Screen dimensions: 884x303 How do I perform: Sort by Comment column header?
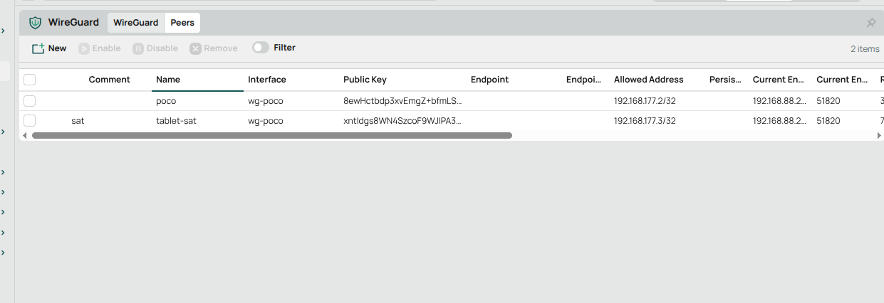[109, 80]
